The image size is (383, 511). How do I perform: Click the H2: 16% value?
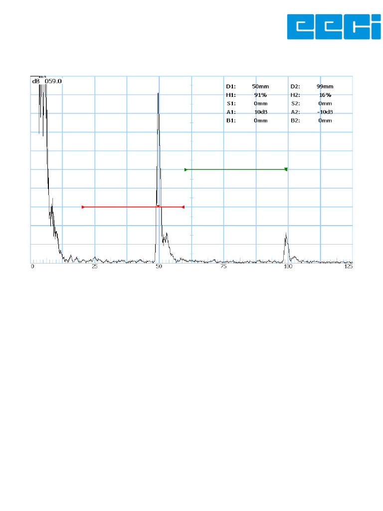[x=325, y=95]
